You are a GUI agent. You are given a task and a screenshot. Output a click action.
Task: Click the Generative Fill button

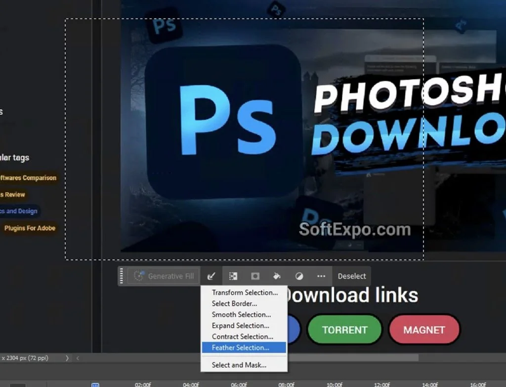[x=163, y=276]
